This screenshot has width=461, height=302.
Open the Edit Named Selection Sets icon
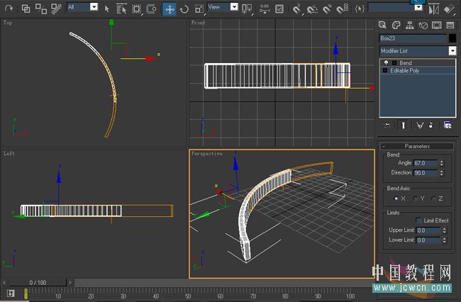(x=360, y=9)
